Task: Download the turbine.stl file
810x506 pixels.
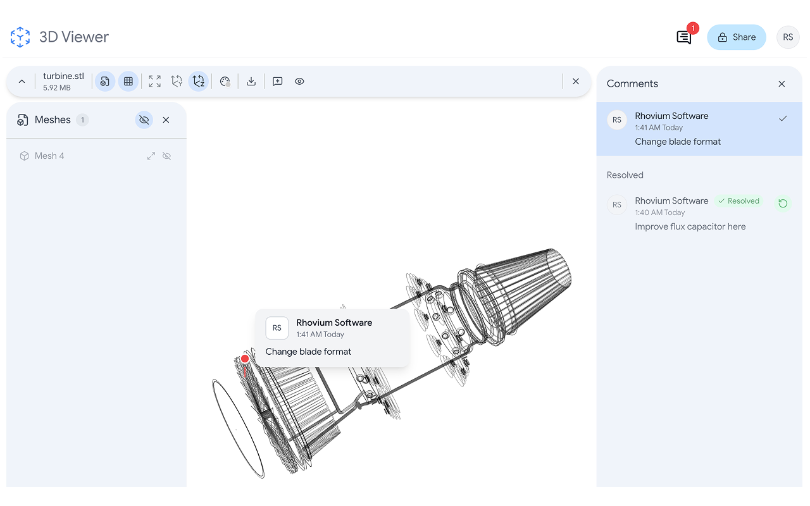Action: point(251,82)
